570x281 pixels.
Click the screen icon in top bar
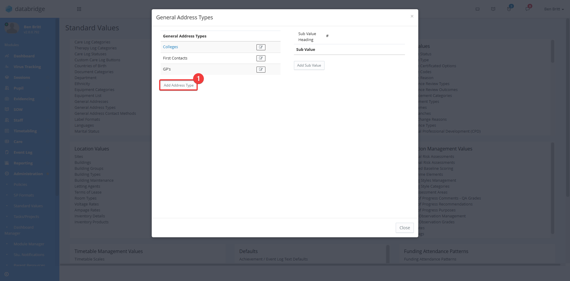pos(477,9)
